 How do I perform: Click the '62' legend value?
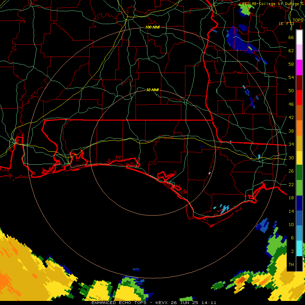pyautogui.click(x=291, y=50)
